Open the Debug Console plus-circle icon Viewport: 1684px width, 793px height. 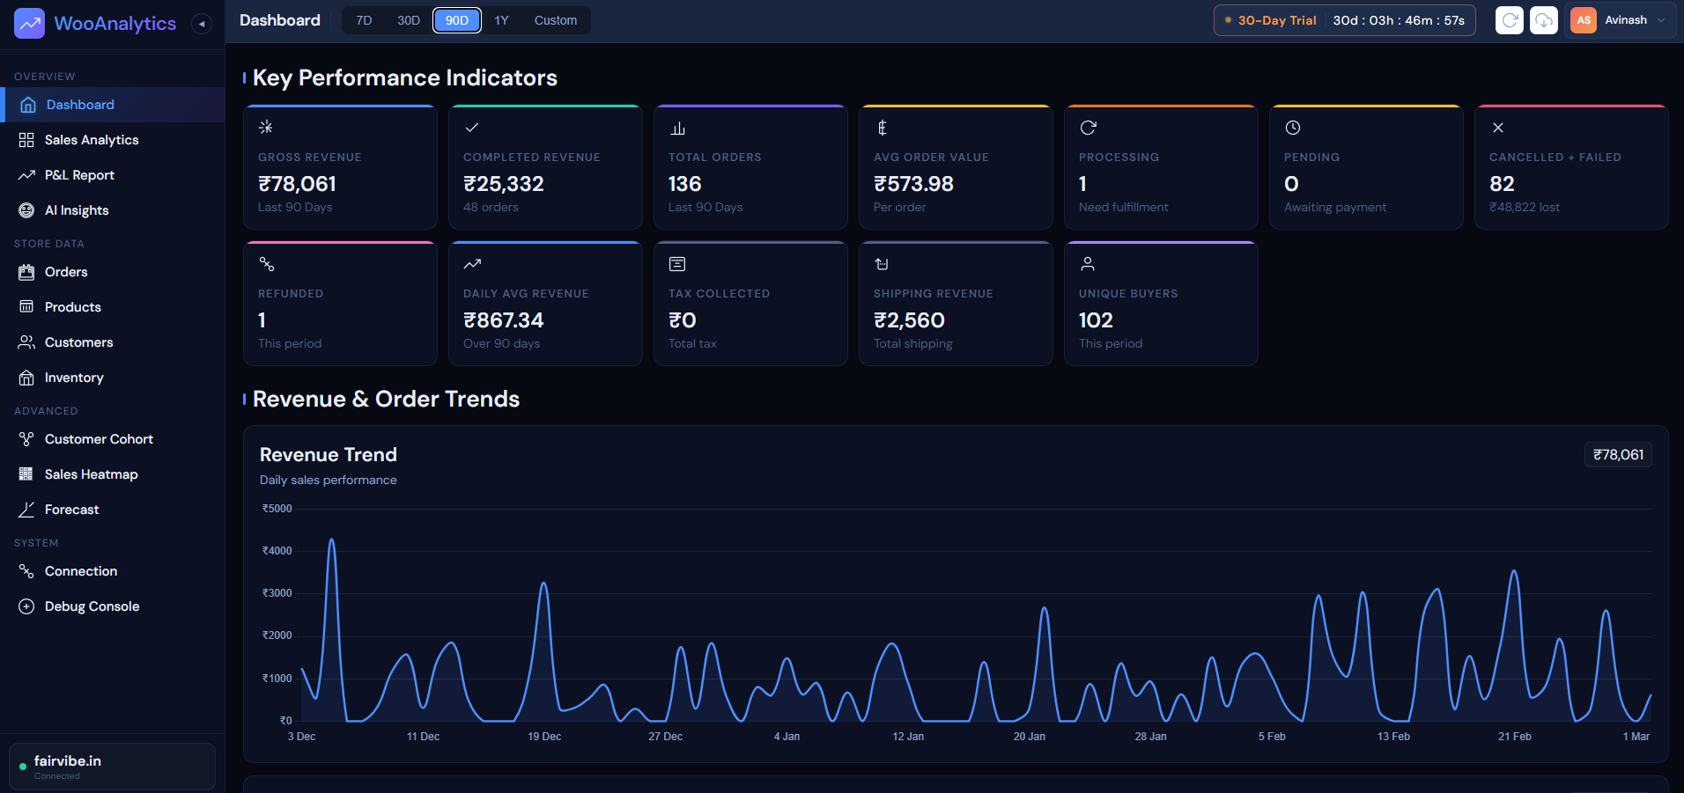[x=26, y=606]
